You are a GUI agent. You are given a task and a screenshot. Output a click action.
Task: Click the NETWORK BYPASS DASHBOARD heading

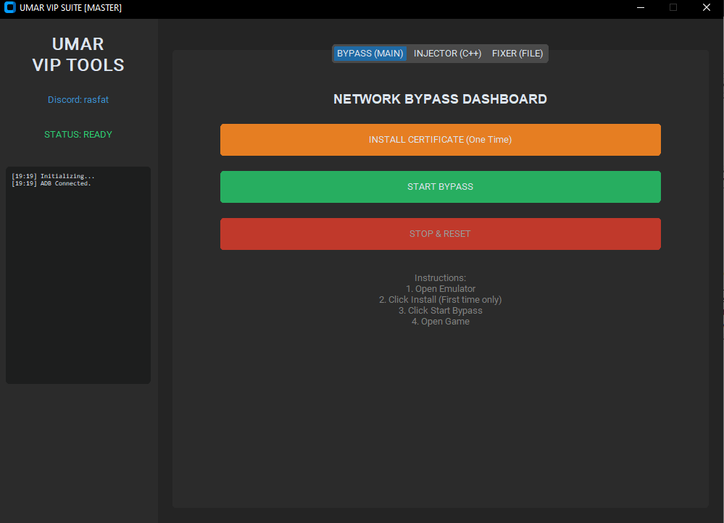point(440,99)
